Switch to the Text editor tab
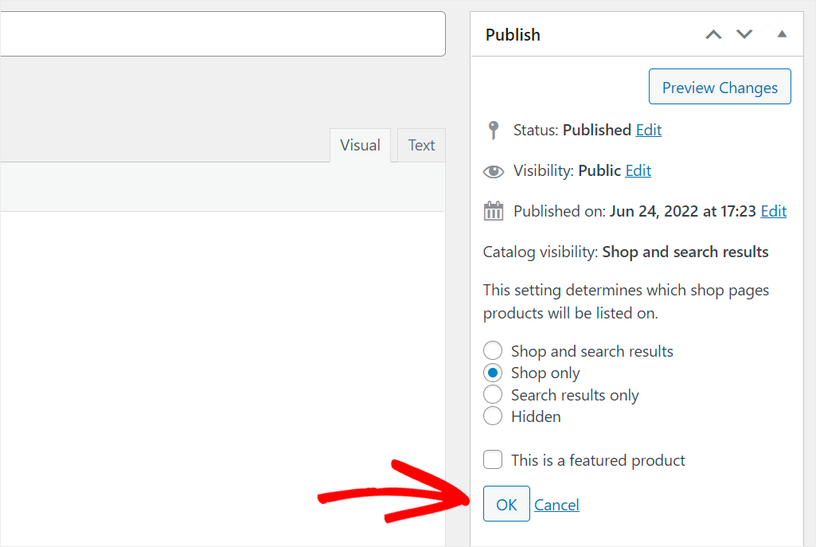The width and height of the screenshot is (816, 547). 421,145
